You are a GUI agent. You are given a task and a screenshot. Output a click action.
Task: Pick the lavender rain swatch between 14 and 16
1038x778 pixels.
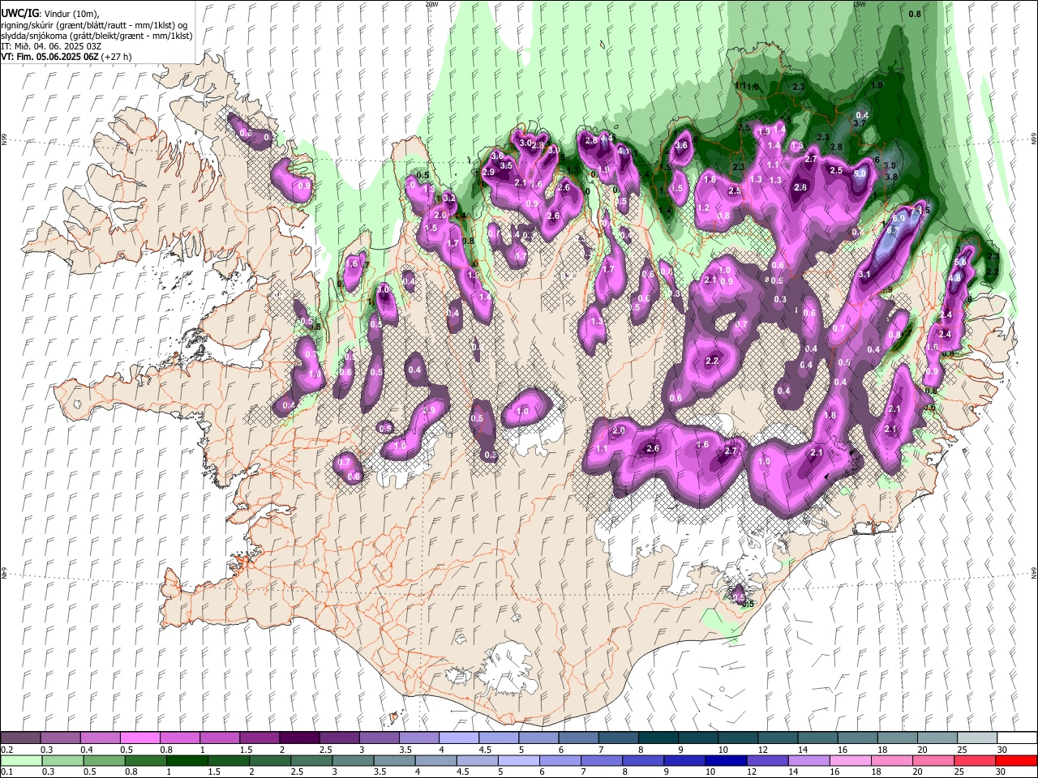pyautogui.click(x=810, y=761)
